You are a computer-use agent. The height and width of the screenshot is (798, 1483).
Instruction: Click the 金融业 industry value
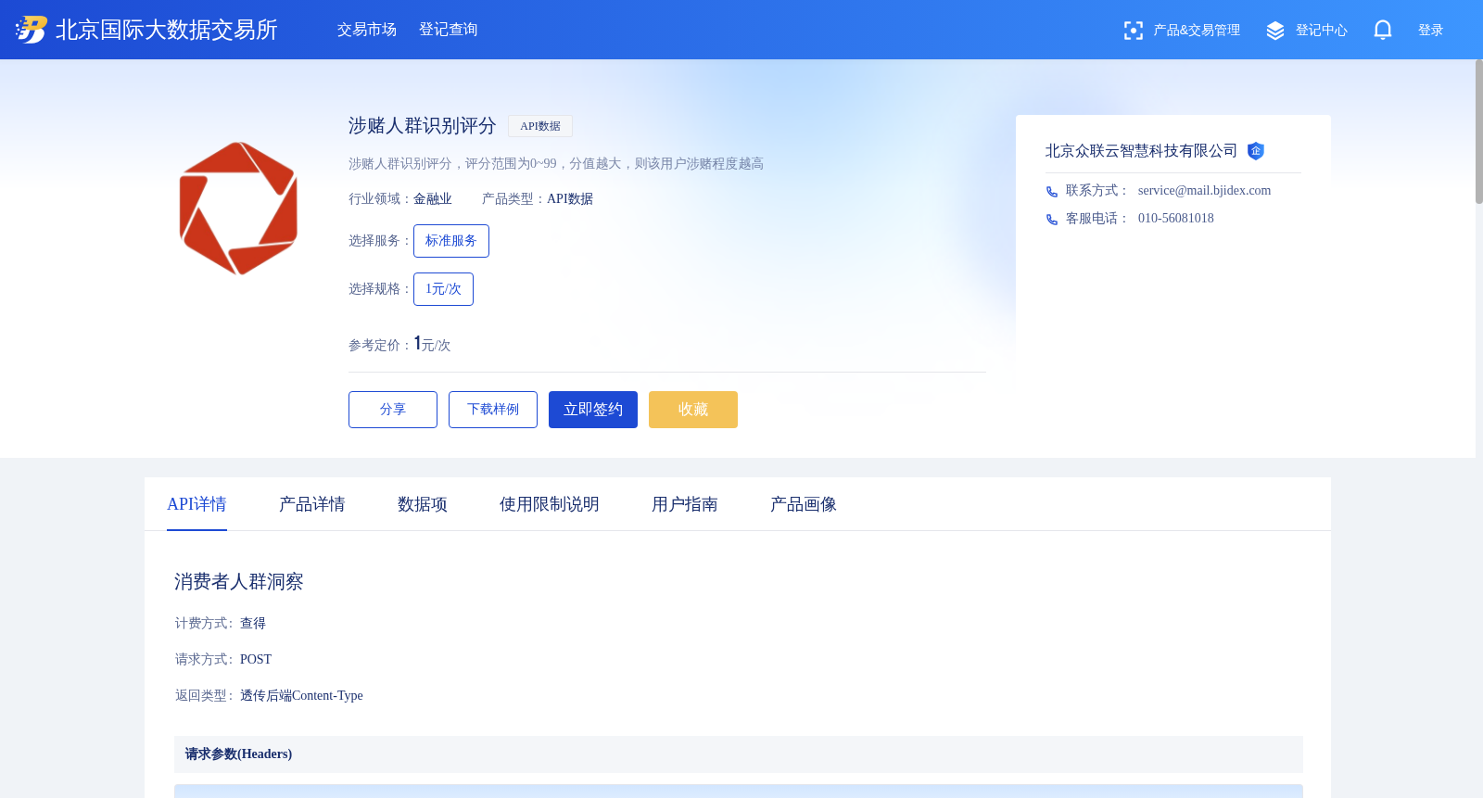pyautogui.click(x=433, y=199)
